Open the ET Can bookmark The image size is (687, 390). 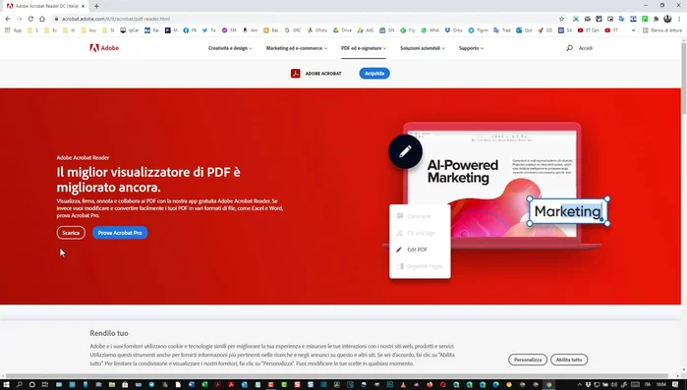[588, 30]
